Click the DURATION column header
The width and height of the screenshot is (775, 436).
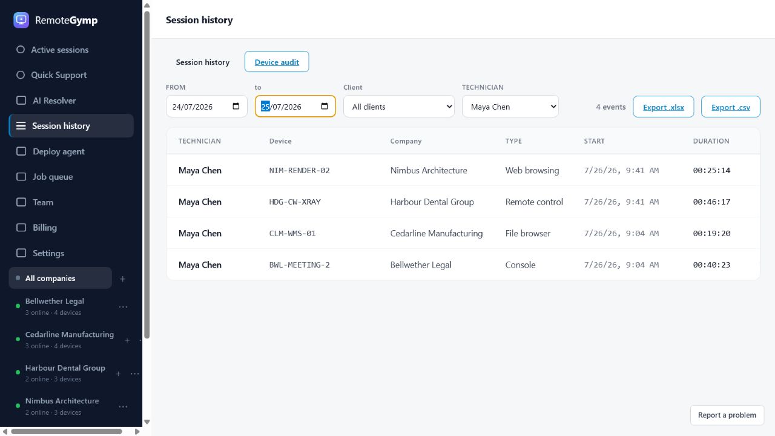click(711, 141)
